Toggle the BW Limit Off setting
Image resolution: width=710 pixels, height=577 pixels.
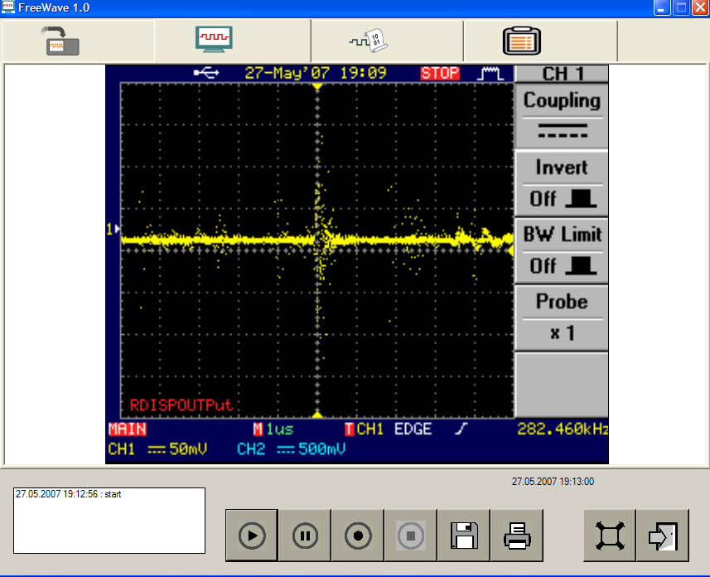coord(562,250)
